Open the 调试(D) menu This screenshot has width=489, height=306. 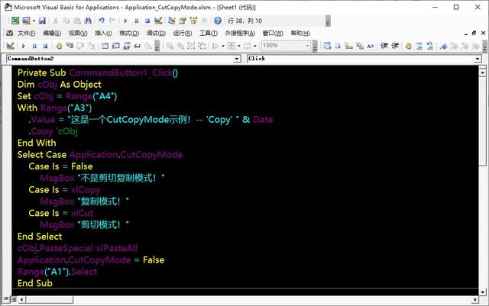(156, 34)
